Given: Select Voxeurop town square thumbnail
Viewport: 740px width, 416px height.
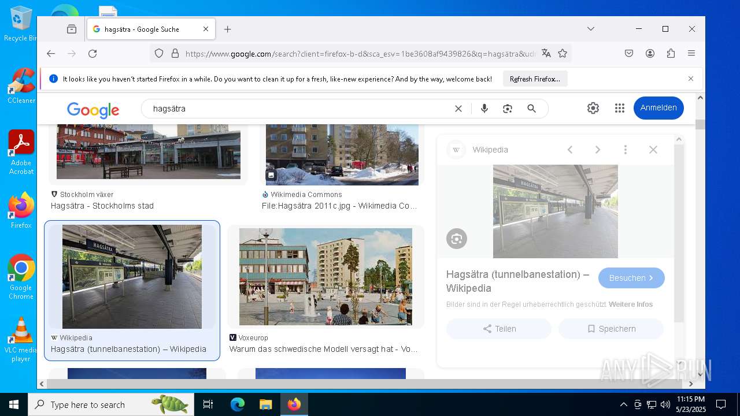Looking at the screenshot, I should click(325, 277).
